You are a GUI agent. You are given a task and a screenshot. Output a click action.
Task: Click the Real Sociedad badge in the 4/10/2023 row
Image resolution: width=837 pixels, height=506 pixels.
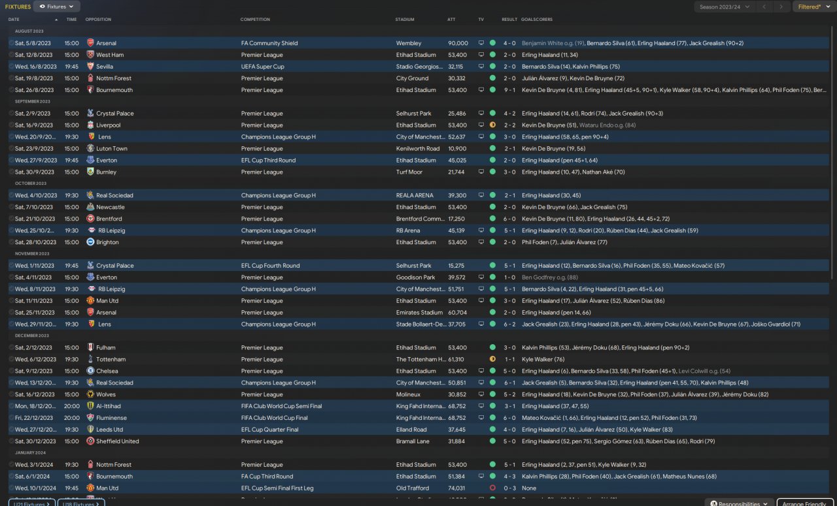(x=90, y=195)
